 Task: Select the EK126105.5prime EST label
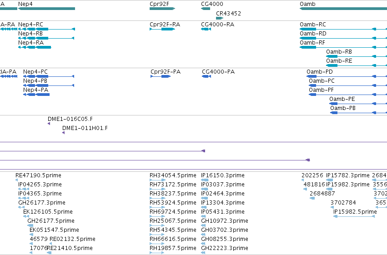point(48,212)
